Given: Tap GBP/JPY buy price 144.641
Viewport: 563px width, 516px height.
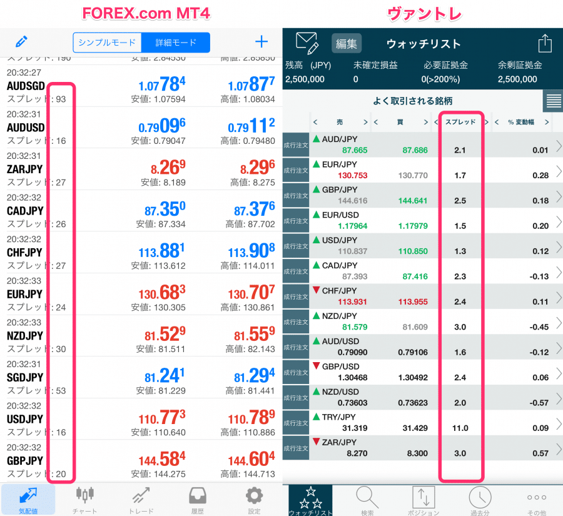Looking at the screenshot, I should click(413, 201).
